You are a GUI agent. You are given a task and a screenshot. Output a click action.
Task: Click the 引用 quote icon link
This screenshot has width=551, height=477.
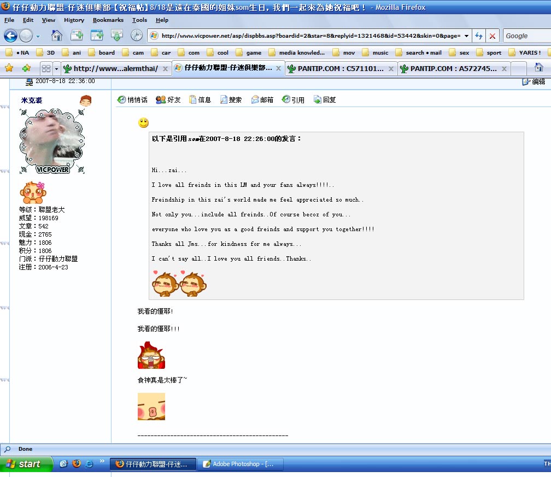click(293, 100)
